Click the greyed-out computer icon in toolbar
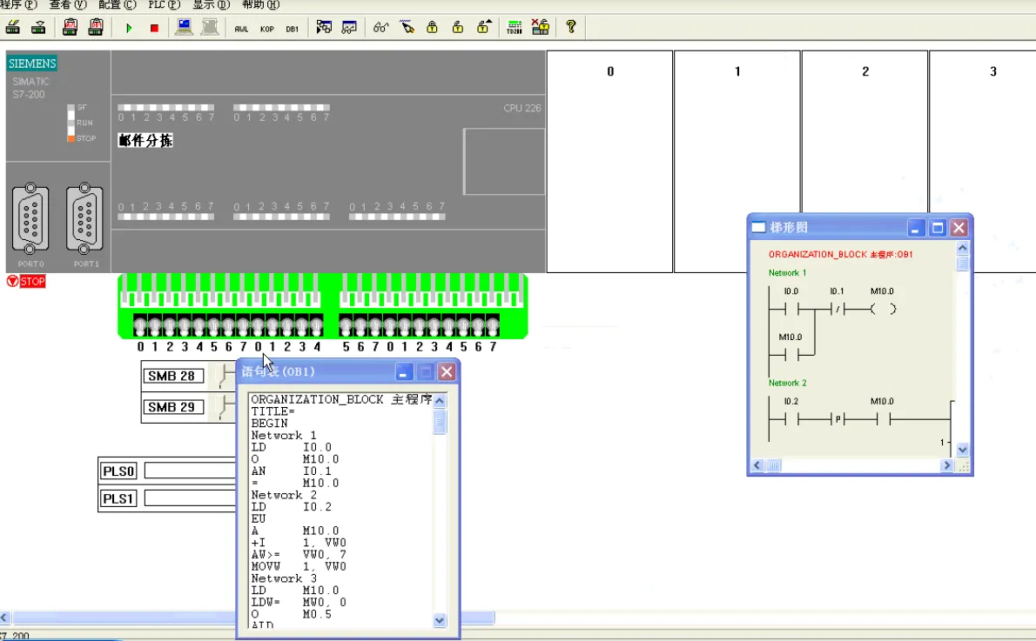Viewport: 1036px width, 641px height. tap(210, 27)
